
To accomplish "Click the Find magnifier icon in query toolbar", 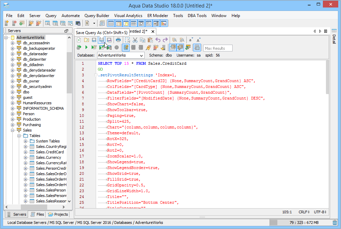I will [174, 40].
